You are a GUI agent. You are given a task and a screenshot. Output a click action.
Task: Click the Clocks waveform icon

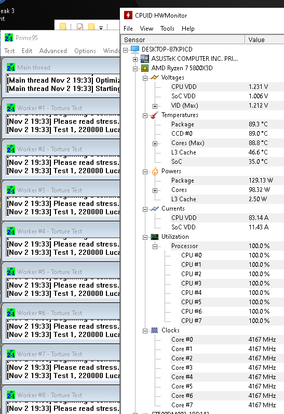point(155,330)
